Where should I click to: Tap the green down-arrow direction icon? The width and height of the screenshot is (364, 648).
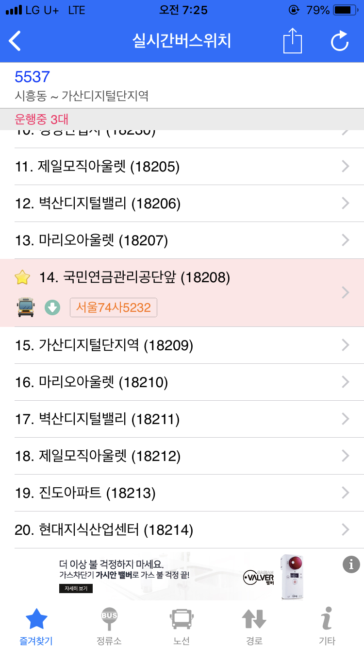point(52,307)
